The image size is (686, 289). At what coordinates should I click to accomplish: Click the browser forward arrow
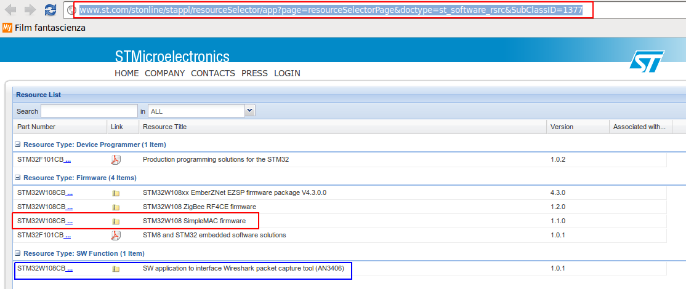click(30, 10)
